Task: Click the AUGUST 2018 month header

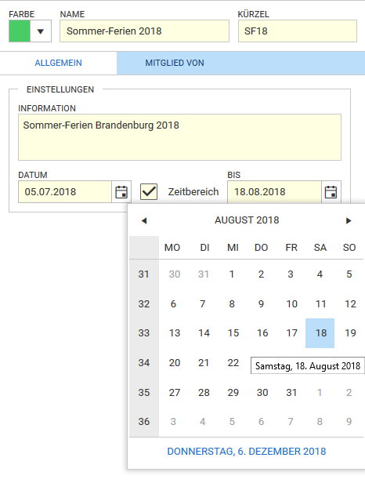Action: pos(247,220)
